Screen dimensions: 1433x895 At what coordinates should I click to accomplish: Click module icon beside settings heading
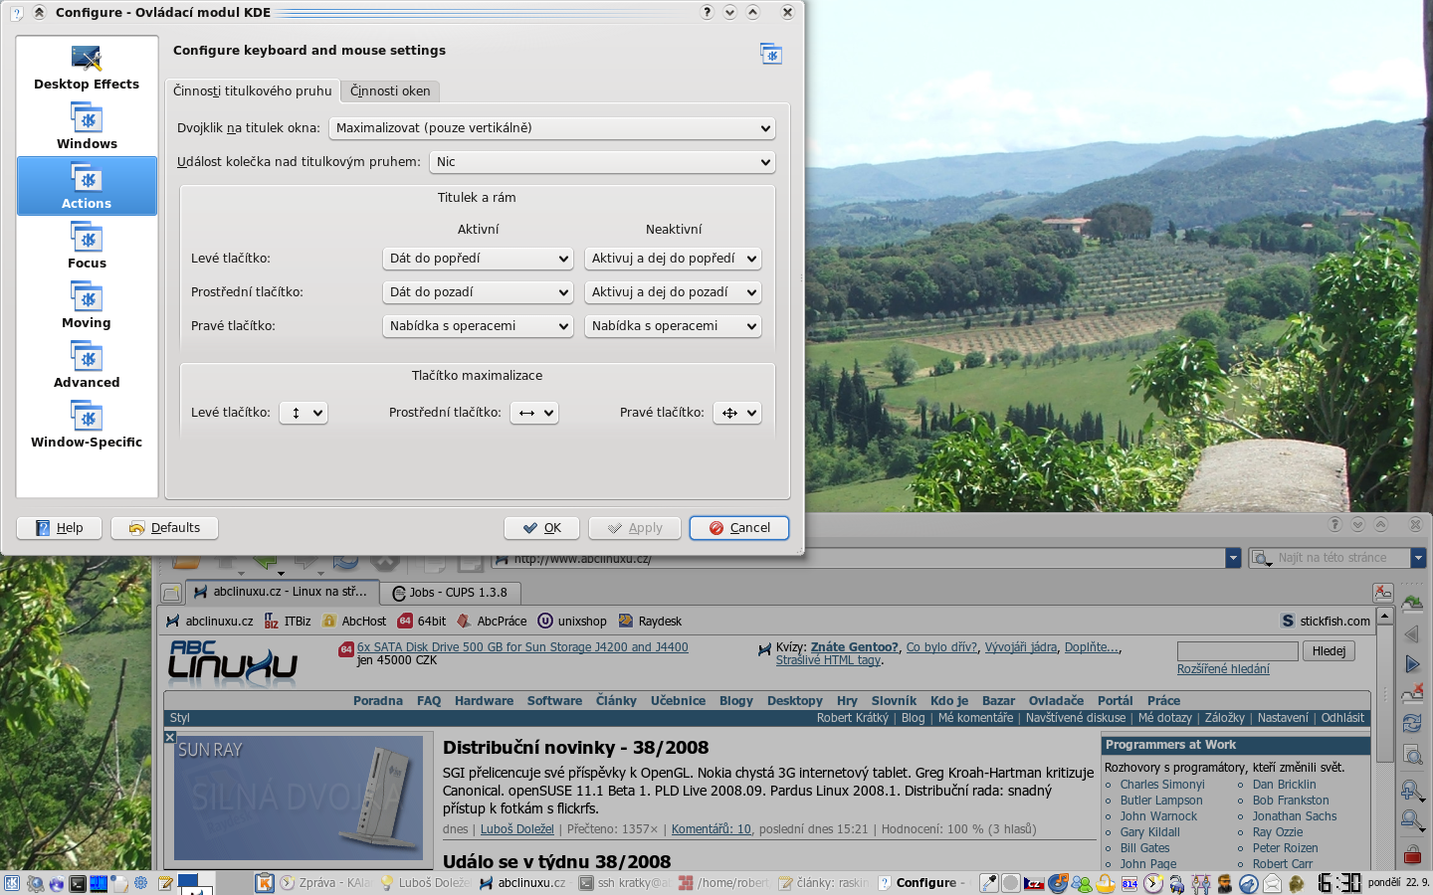(771, 54)
